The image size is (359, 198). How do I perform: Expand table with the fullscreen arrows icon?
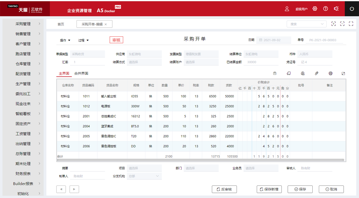pos(343,73)
